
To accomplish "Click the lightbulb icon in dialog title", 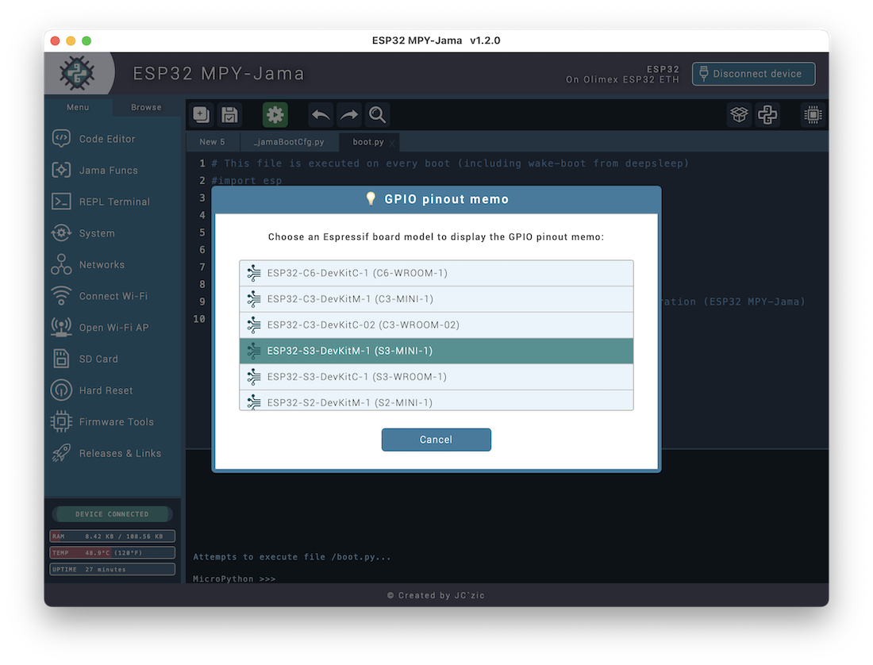I will coord(371,198).
